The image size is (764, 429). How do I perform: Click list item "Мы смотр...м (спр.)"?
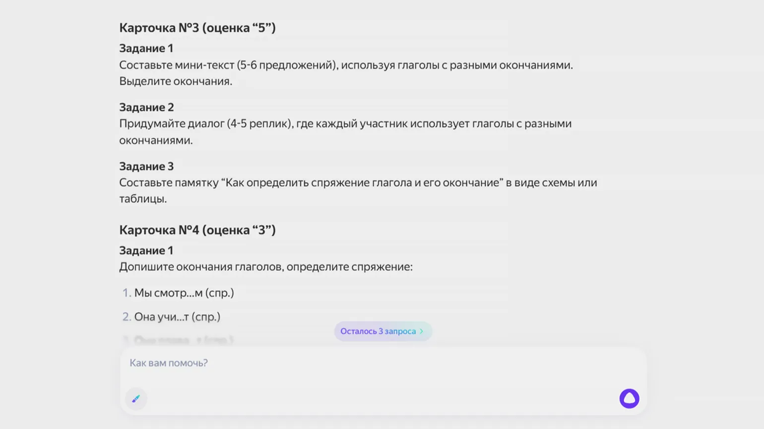184,293
